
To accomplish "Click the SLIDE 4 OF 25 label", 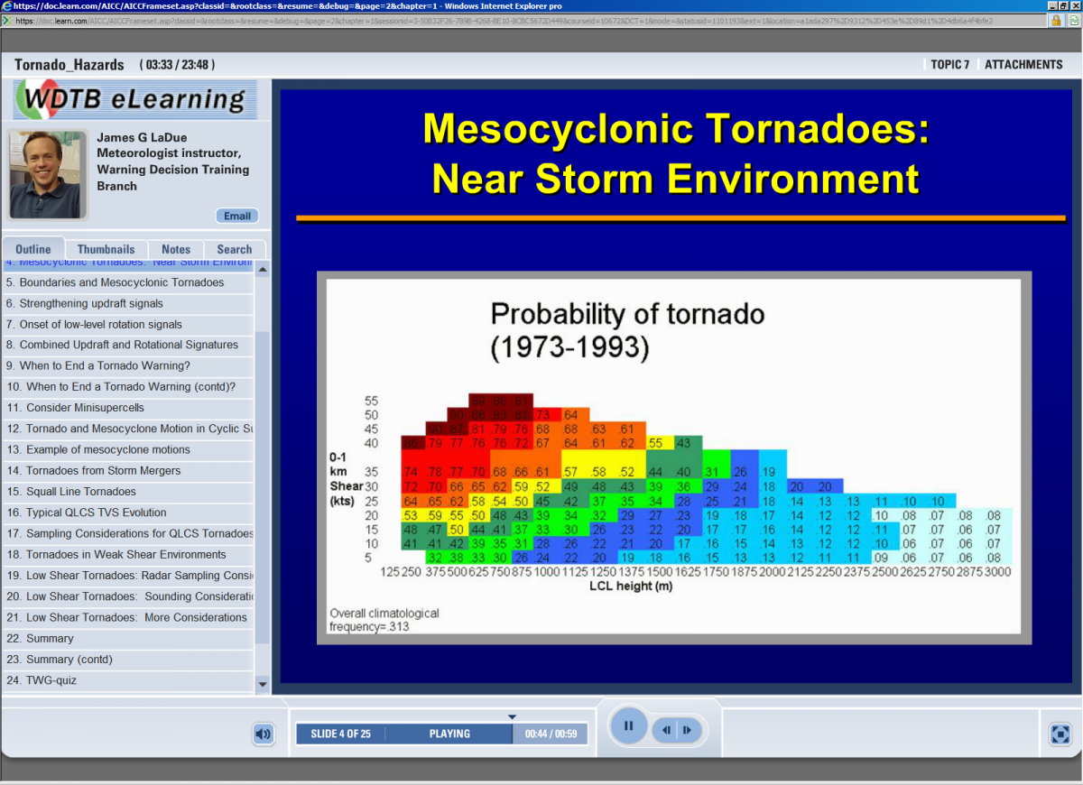I will point(341,734).
